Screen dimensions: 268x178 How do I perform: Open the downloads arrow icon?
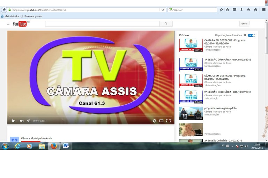click(x=241, y=10)
